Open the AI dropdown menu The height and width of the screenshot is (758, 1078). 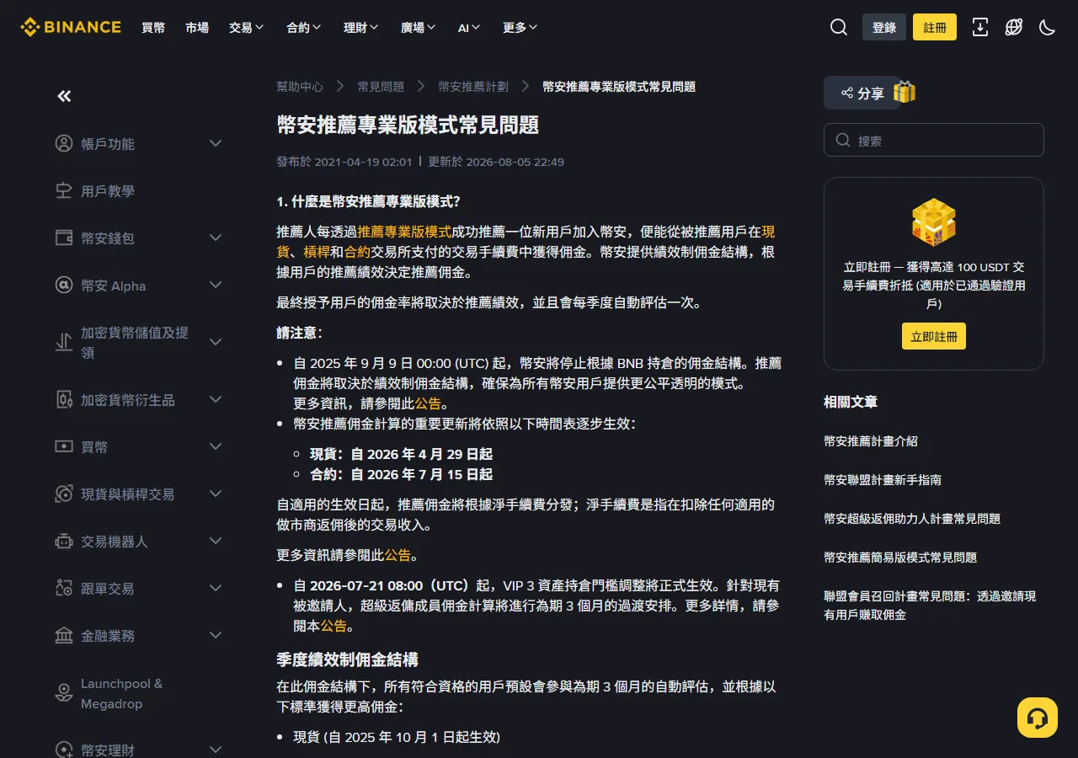coord(469,27)
